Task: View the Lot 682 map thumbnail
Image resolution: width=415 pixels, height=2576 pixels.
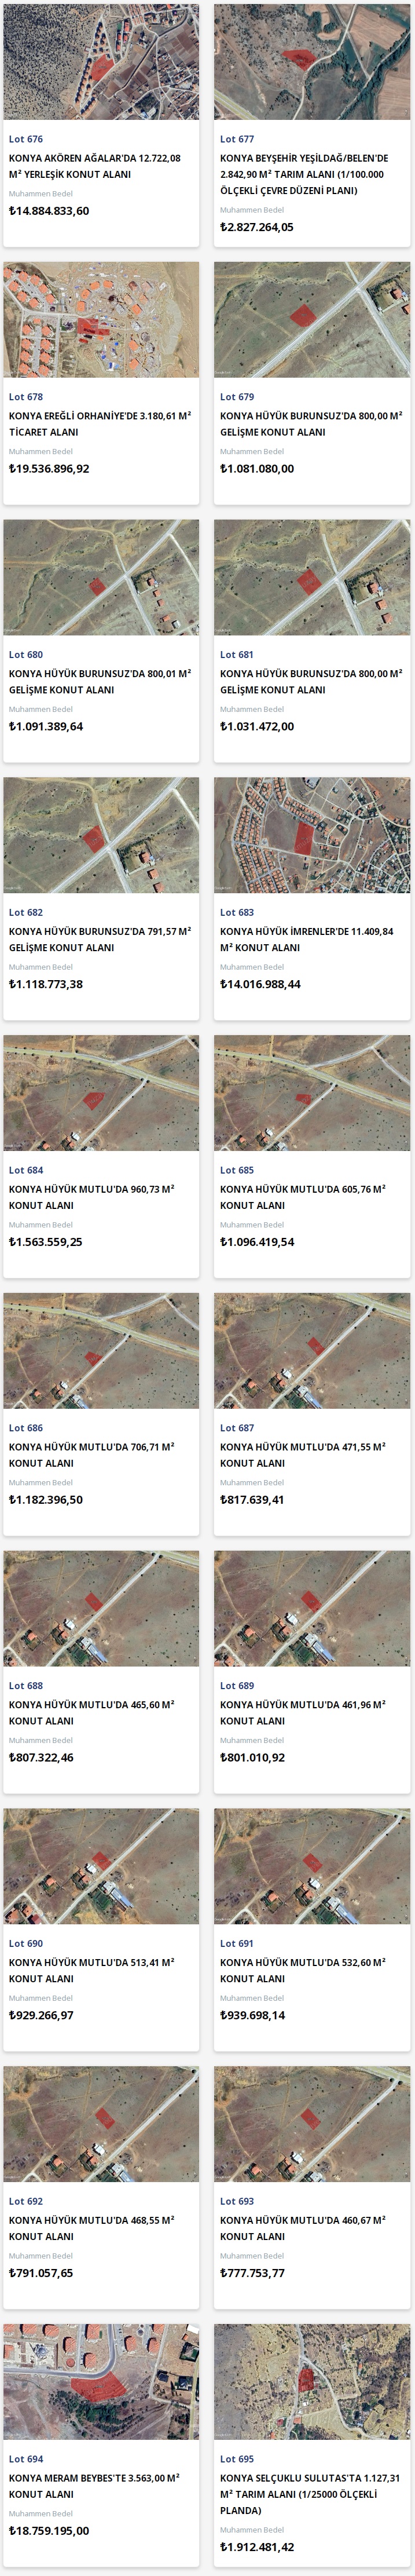Action: pos(101,835)
